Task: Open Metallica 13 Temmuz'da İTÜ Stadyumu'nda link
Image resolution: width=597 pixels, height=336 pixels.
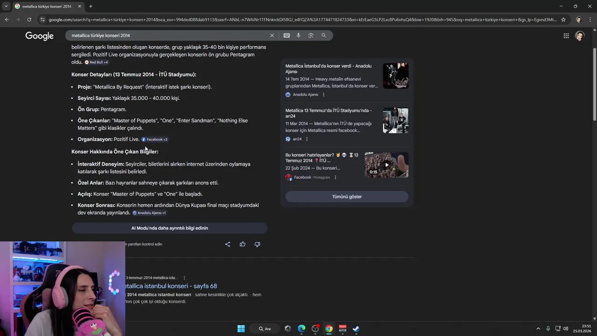Action: [328, 113]
